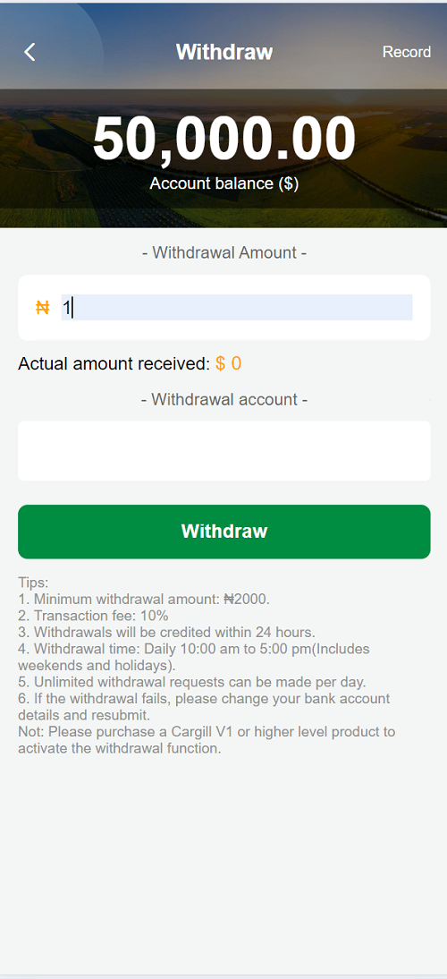Viewport: 447px width, 979px height.
Task: Click the Account balance ($) label
Action: point(223,183)
